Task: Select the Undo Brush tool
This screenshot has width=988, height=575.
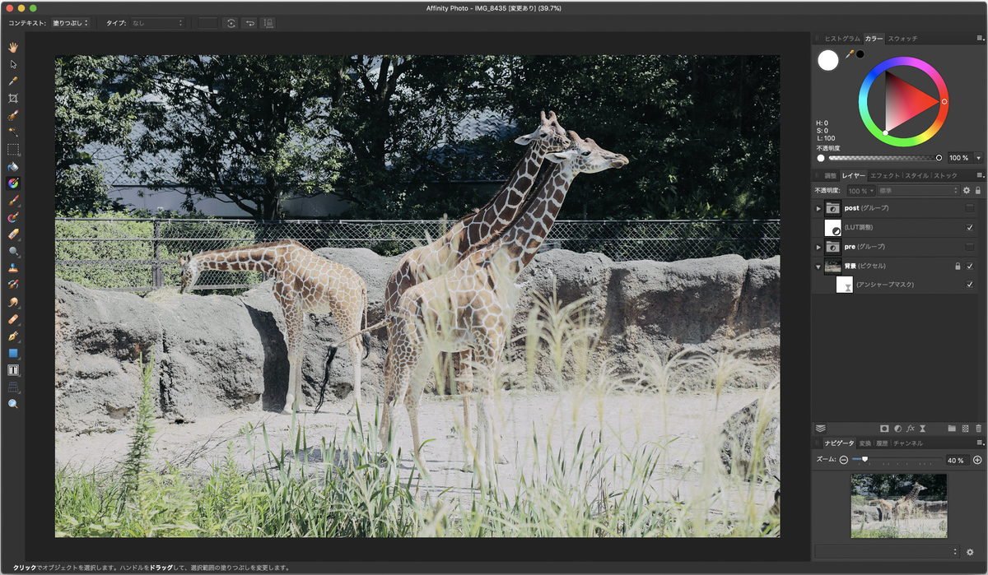Action: click(13, 285)
